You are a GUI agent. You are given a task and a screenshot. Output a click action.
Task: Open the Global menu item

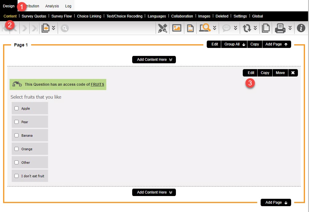point(257,16)
